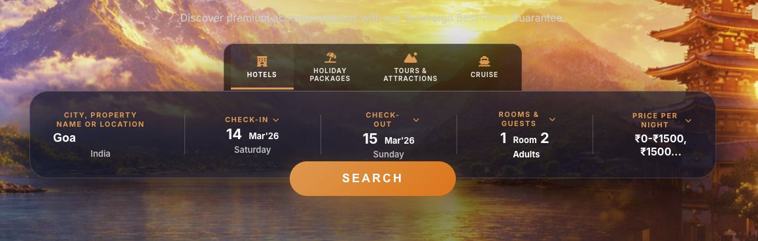Click the orange Search button
The height and width of the screenshot is (241, 758).
click(x=373, y=178)
